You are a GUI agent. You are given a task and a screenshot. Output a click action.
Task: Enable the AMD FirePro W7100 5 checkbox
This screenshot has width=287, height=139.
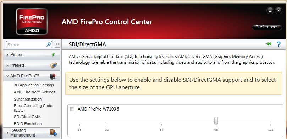72,109
